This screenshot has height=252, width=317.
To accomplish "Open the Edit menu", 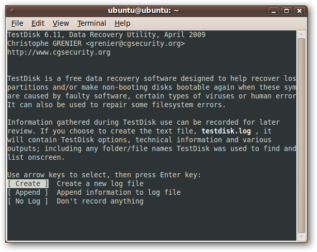I will [x=38, y=23].
